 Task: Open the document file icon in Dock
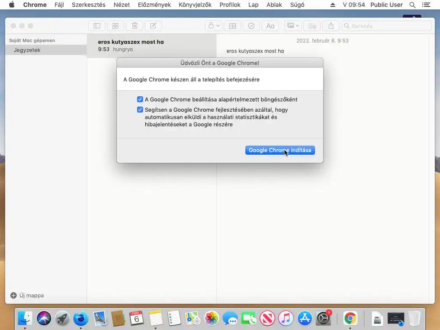[x=377, y=318]
